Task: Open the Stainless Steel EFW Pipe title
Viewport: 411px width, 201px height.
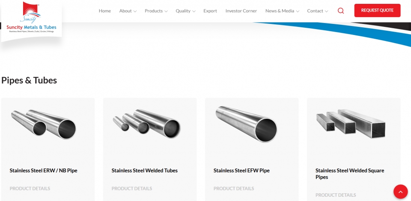Action: coord(241,170)
